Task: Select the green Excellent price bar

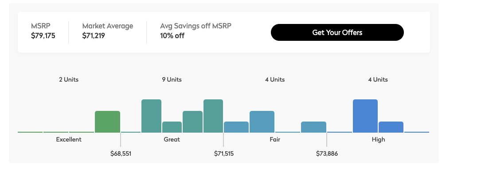Action: click(x=107, y=122)
